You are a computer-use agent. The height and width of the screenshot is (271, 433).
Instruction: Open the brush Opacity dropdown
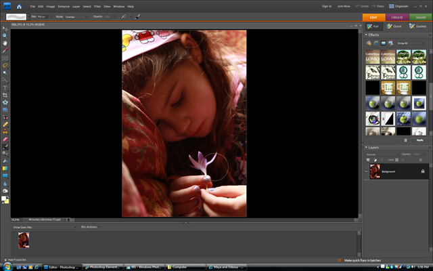pos(115,16)
